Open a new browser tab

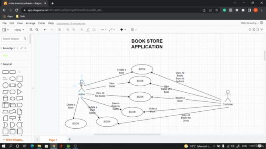pyautogui.click(x=53, y=3)
